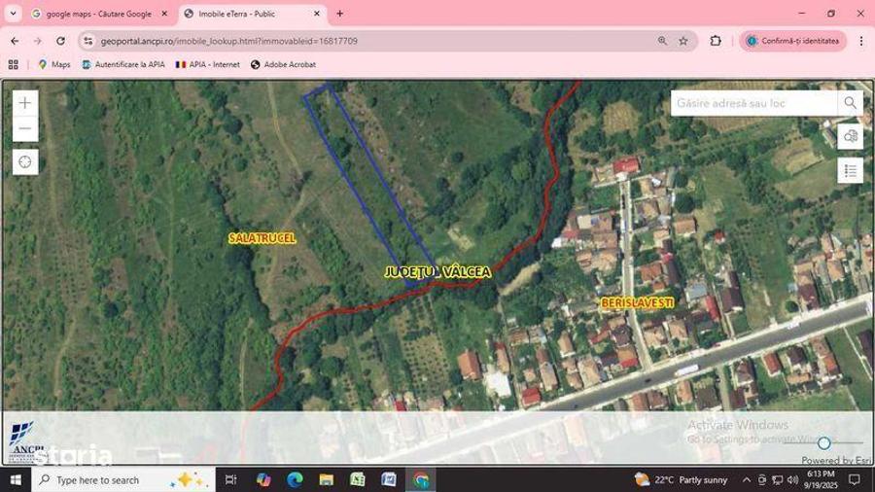This screenshot has width=875, height=492.
Task: Switch to 'google maps - Căutare Google' tab
Action: [99, 14]
